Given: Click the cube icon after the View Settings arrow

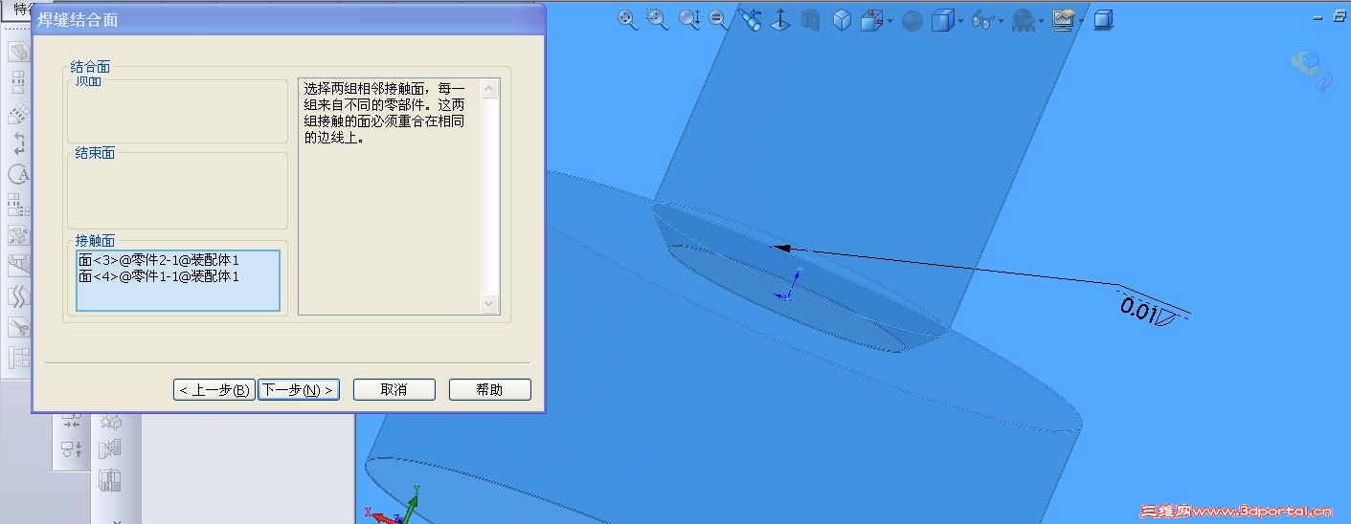Looking at the screenshot, I should pyautogui.click(x=1104, y=20).
